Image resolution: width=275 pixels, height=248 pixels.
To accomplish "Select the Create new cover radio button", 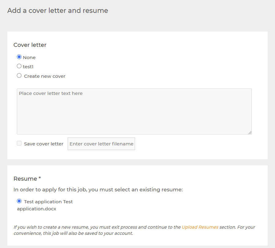I will [19, 76].
